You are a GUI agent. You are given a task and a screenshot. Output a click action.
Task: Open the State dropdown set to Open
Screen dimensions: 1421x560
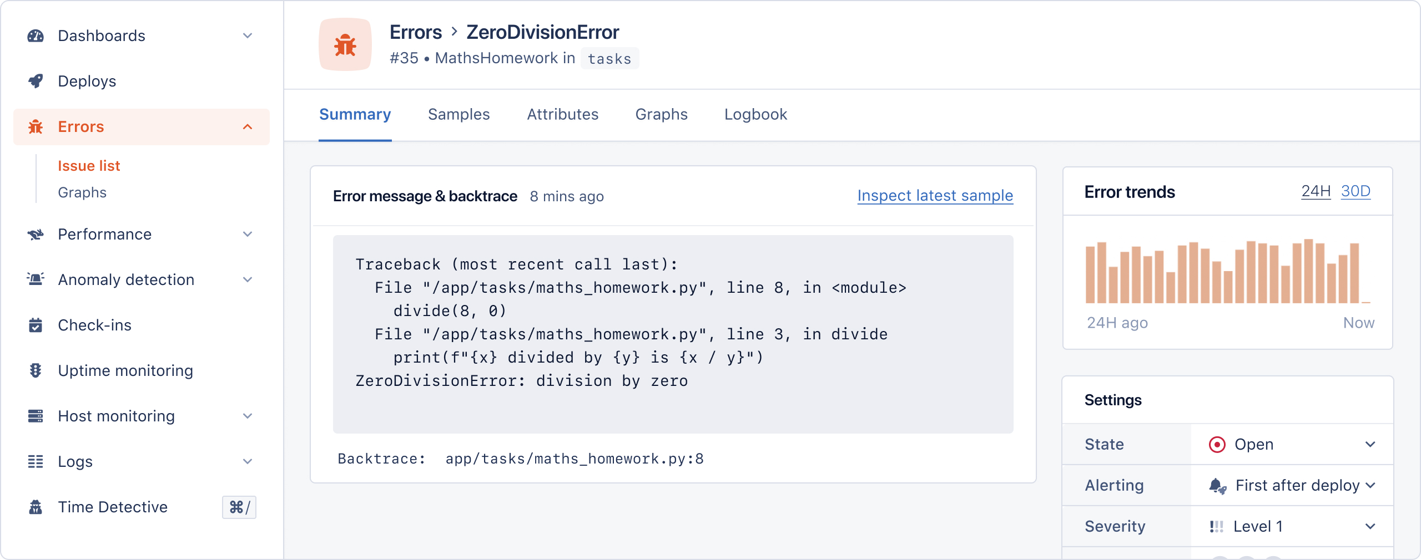pyautogui.click(x=1292, y=445)
